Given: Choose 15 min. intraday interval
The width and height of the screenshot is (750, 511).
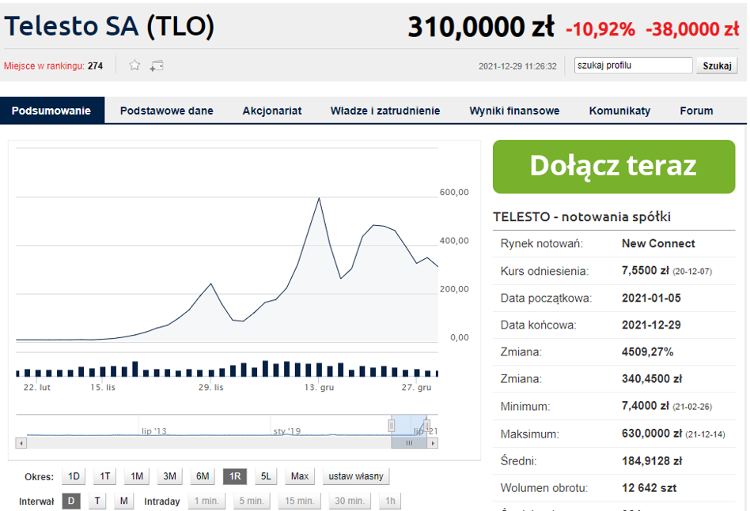Looking at the screenshot, I should (x=299, y=501).
